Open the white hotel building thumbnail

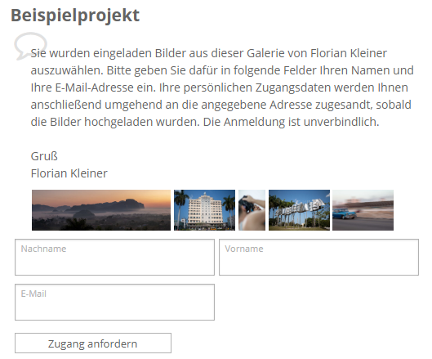pos(204,210)
